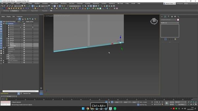Activate the Select and Move tool

point(32,6)
